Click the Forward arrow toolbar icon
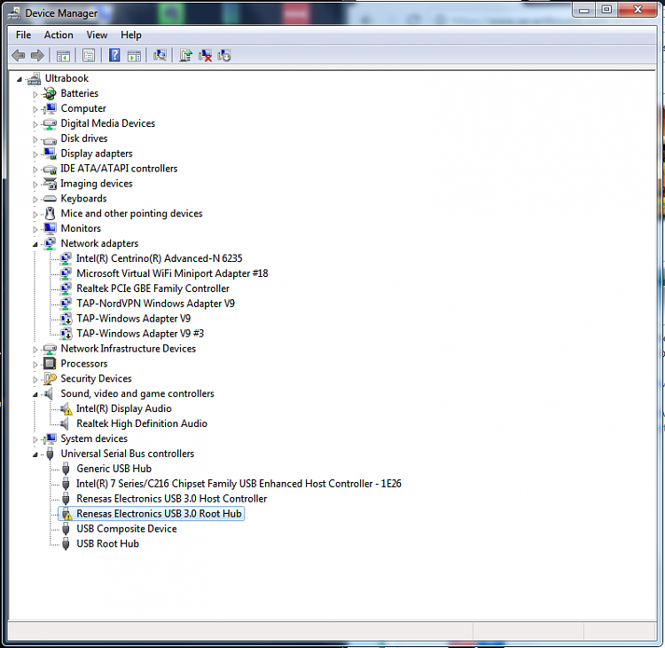Image resolution: width=665 pixels, height=648 pixels. click(38, 55)
